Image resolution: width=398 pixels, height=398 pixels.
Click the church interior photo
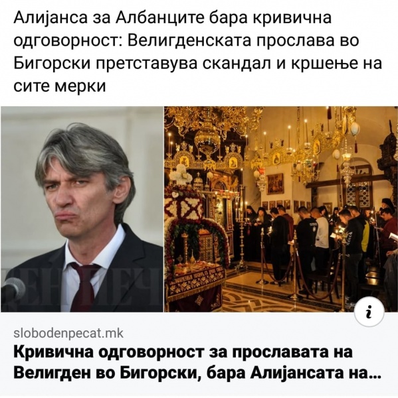[281, 209]
